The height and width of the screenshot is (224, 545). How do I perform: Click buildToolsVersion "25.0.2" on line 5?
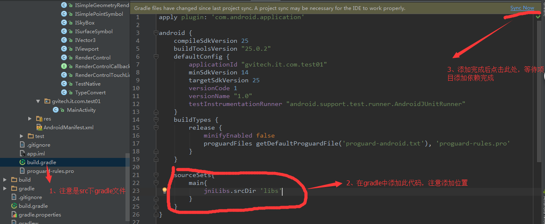pyautogui.click(x=222, y=49)
